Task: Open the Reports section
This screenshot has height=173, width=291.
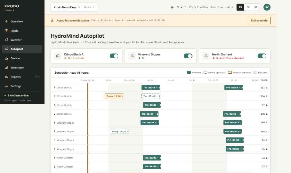Action: [x=22, y=77]
